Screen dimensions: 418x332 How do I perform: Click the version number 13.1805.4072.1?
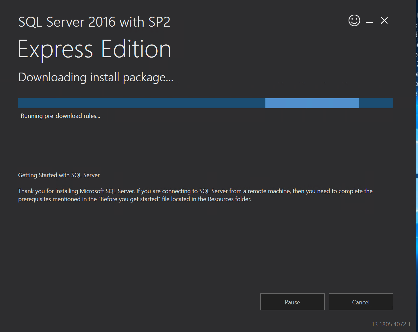point(391,324)
